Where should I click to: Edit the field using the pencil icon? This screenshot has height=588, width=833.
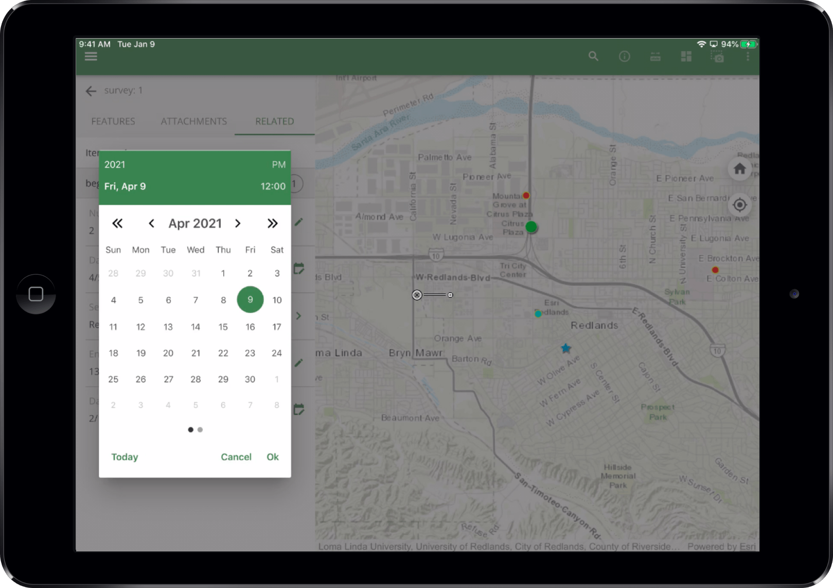coord(298,221)
